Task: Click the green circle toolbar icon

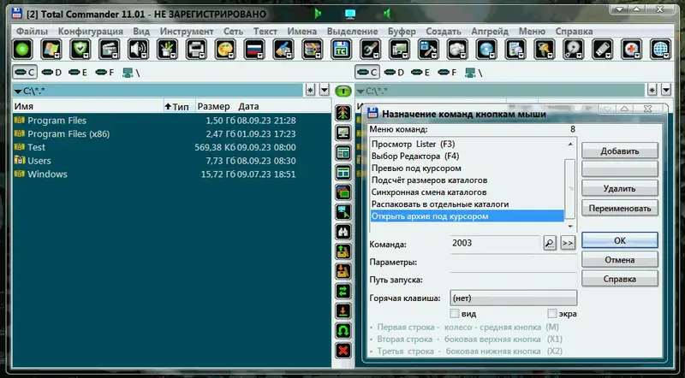Action: (22, 50)
